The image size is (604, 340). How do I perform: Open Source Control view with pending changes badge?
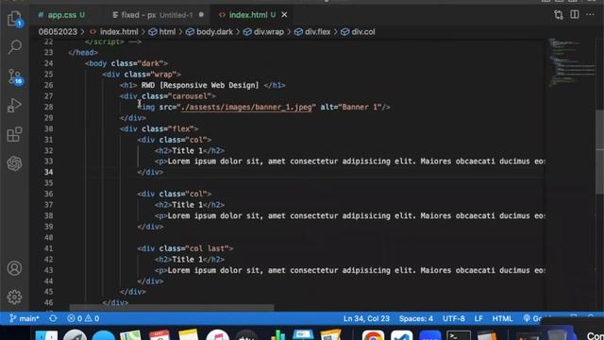point(15,76)
